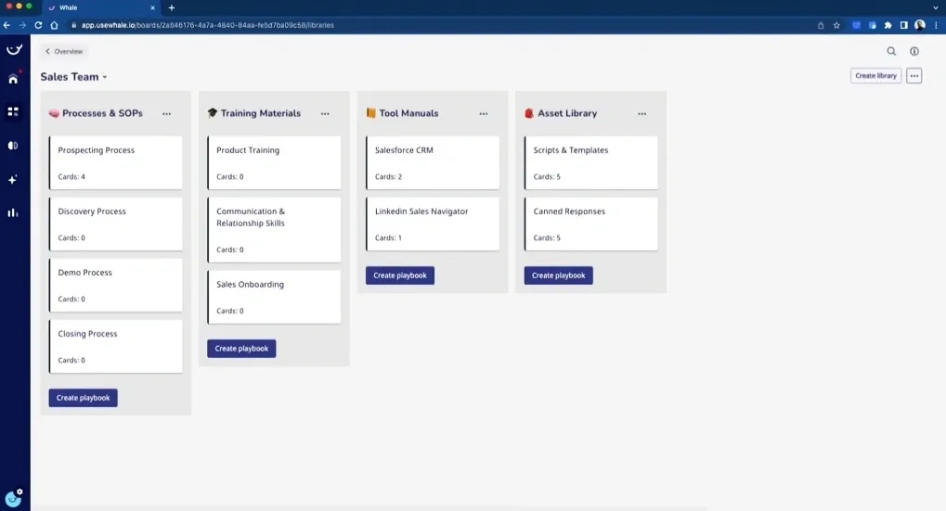The width and height of the screenshot is (946, 511).
Task: Expand the browser tab list chevron
Action: 935,7
